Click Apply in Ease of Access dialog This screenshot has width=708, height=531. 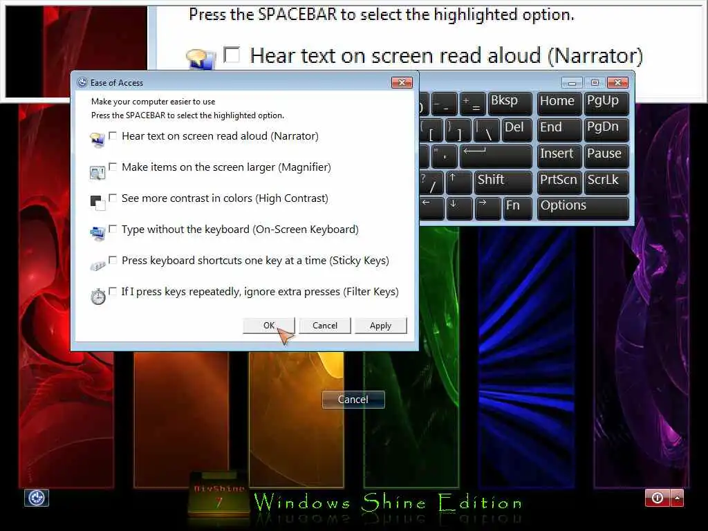[x=381, y=326]
